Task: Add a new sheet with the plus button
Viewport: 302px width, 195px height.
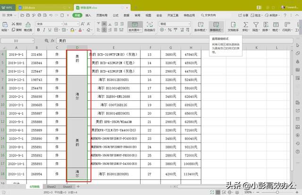Action: [78, 187]
